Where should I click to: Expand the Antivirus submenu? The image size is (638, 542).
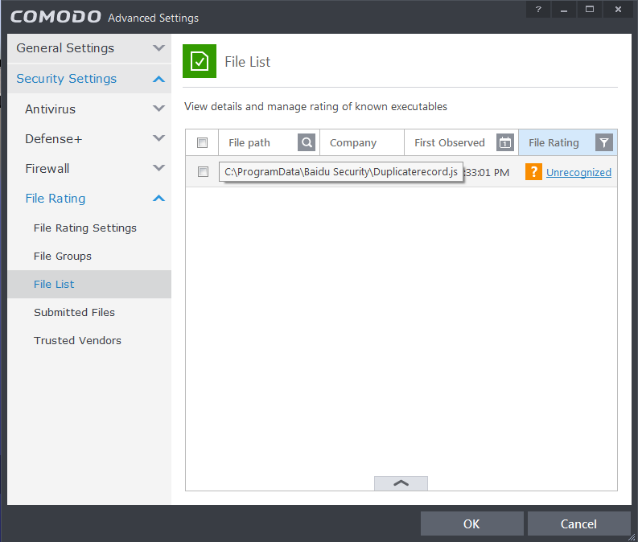158,109
